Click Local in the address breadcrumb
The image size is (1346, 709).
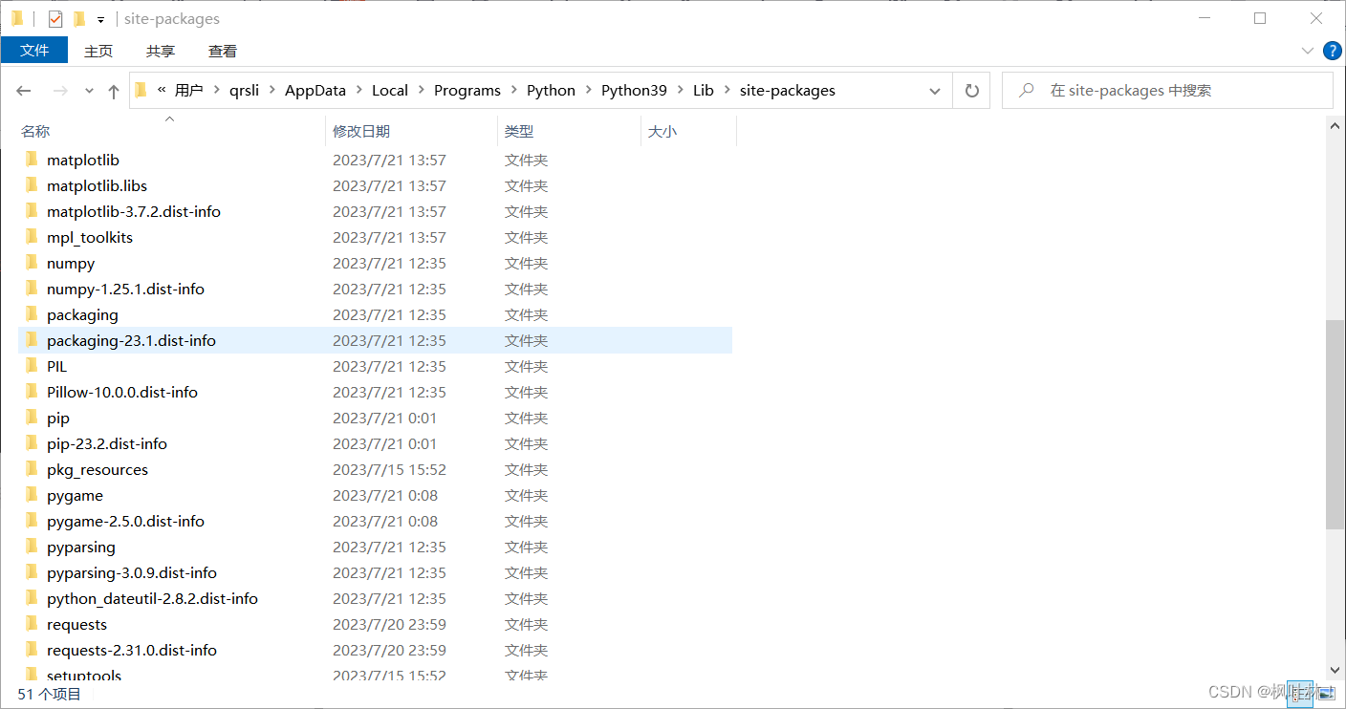tap(390, 91)
